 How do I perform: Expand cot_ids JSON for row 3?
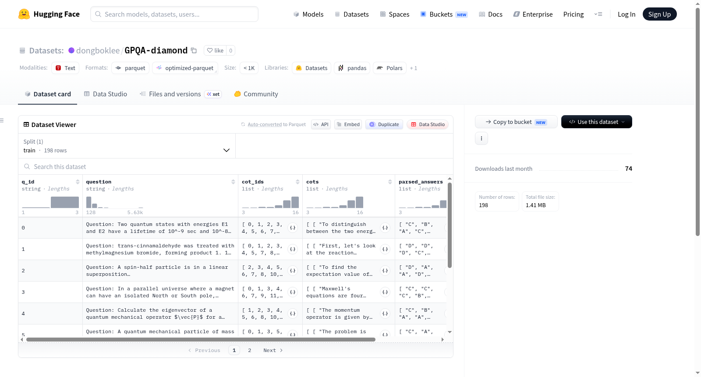(293, 292)
